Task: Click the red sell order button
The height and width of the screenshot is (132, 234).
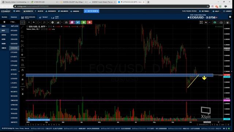Action: tap(89, 22)
